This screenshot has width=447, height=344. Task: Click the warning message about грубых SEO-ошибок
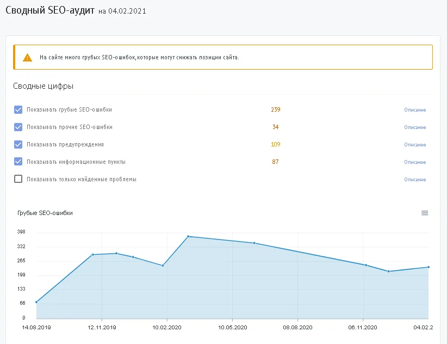139,57
